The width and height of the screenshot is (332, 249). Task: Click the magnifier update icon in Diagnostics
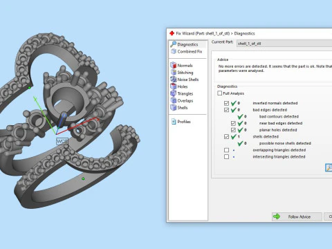pos(329,167)
